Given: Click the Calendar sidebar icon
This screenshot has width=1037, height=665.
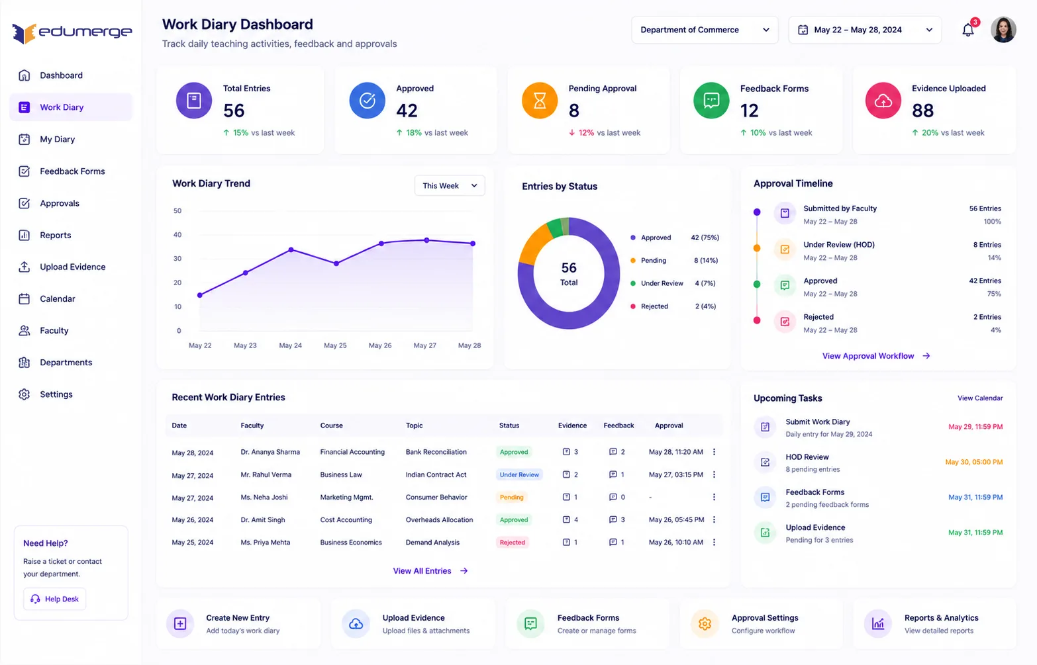Looking at the screenshot, I should click(25, 298).
